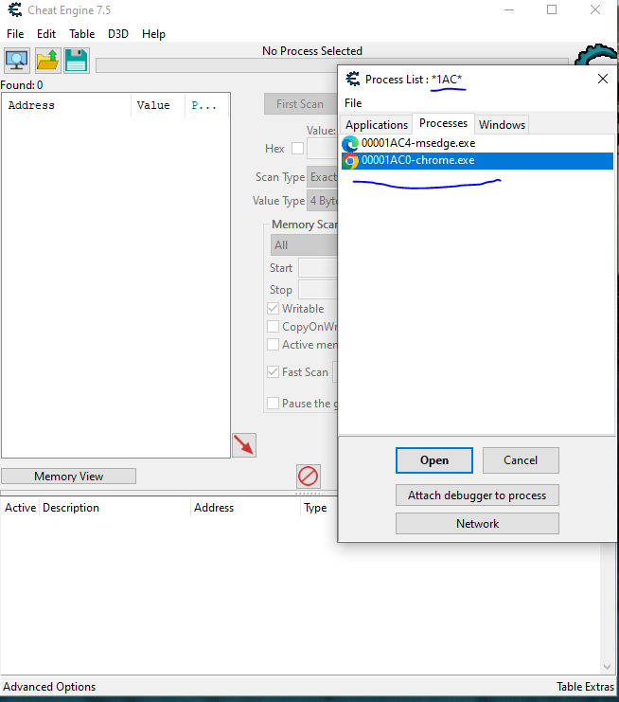Click the Cheat Engine gear logo
The width and height of the screenshot is (619, 702).
[594, 55]
